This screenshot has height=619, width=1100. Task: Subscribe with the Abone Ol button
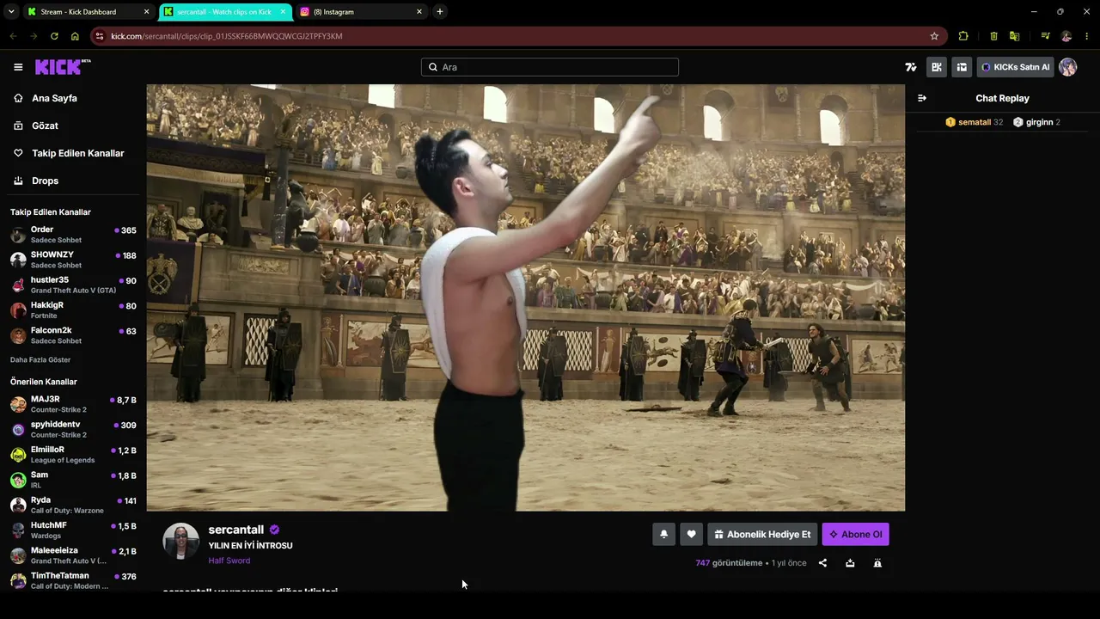click(855, 534)
